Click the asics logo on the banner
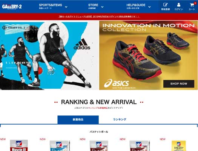The image size is (198, 151). click(117, 83)
